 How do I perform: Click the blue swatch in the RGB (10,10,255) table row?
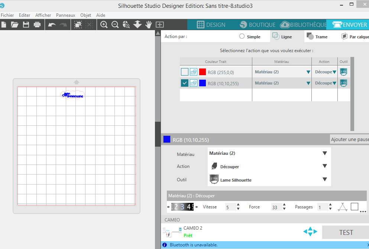coord(203,83)
